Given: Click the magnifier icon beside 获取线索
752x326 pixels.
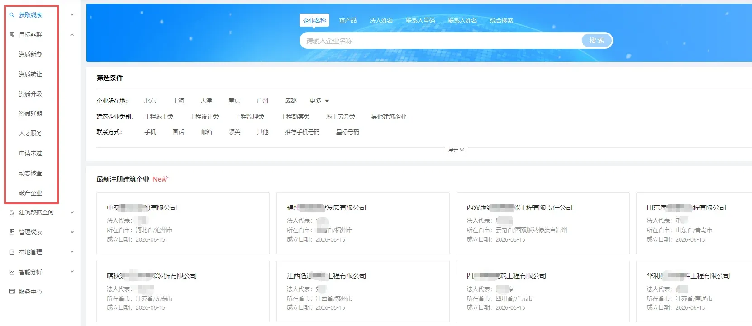Looking at the screenshot, I should tap(12, 15).
